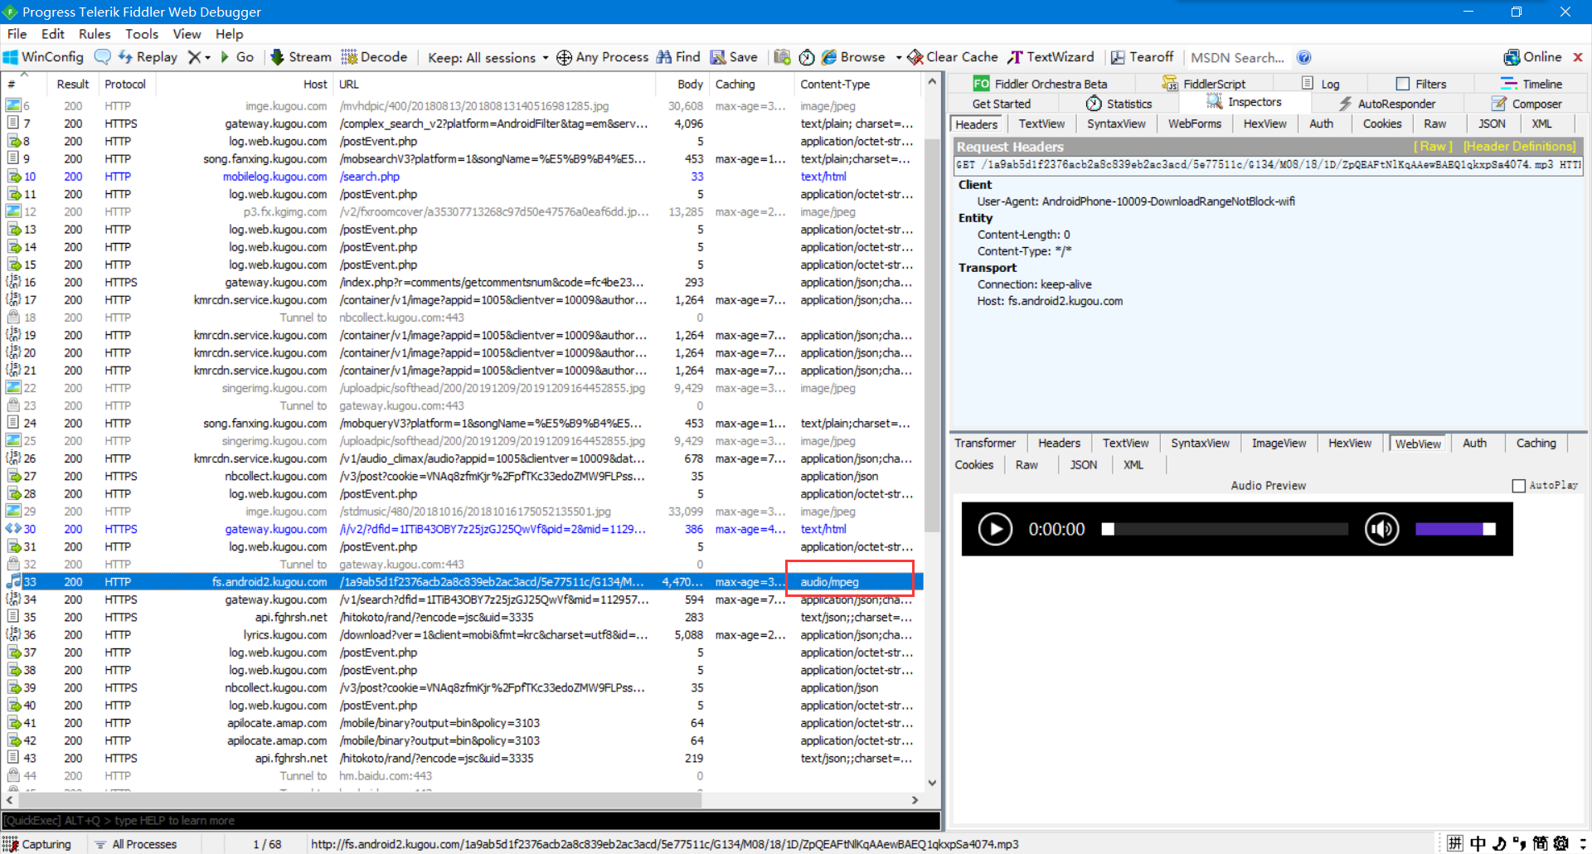
Task: Switch to the Statistics tab
Action: coord(1119,104)
